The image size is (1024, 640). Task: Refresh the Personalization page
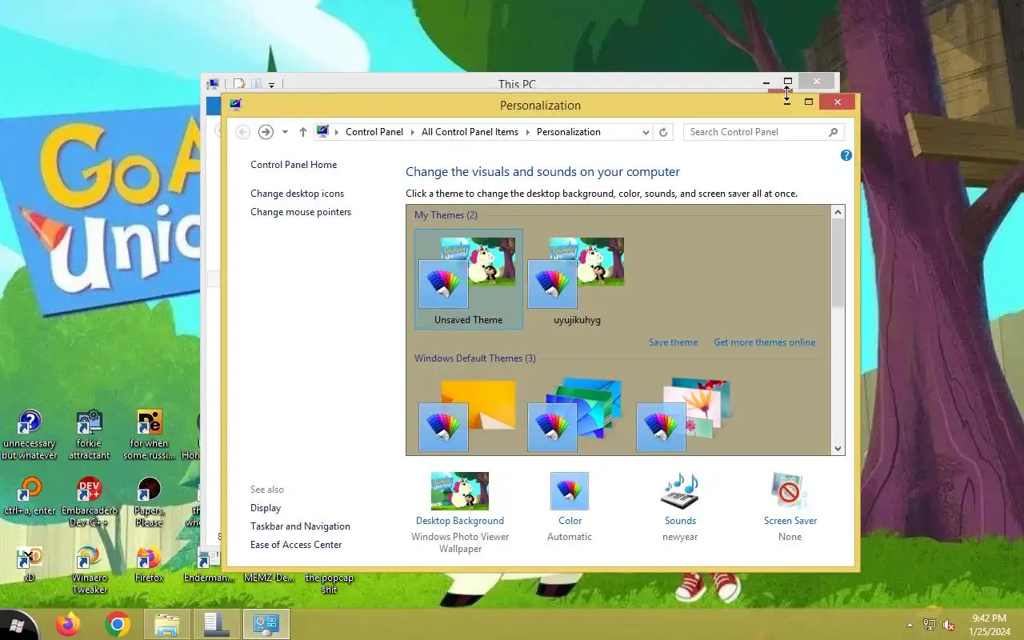tap(663, 132)
